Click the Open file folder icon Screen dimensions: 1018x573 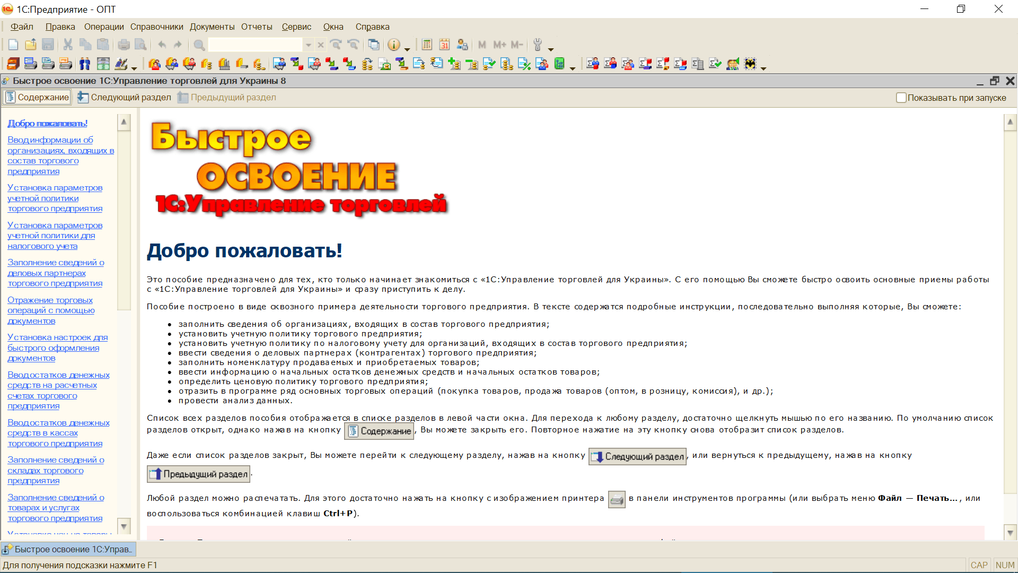(x=31, y=45)
